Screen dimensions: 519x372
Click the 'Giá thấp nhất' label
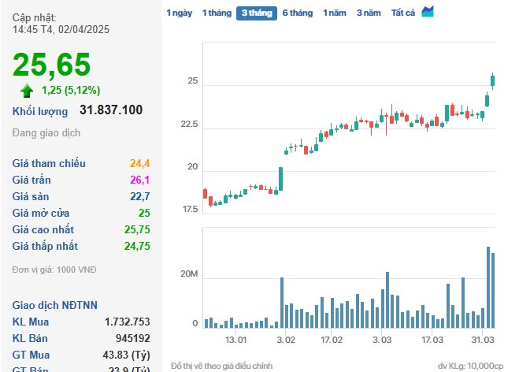[46, 246]
